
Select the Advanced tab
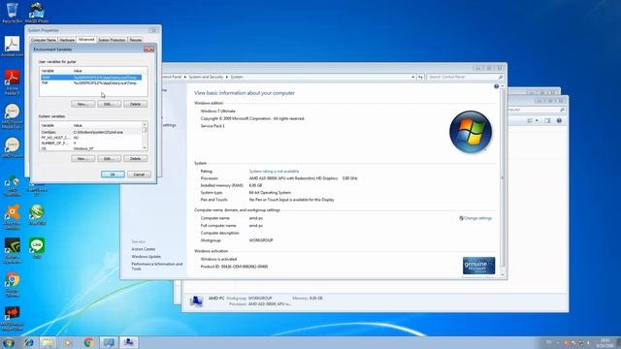(86, 40)
